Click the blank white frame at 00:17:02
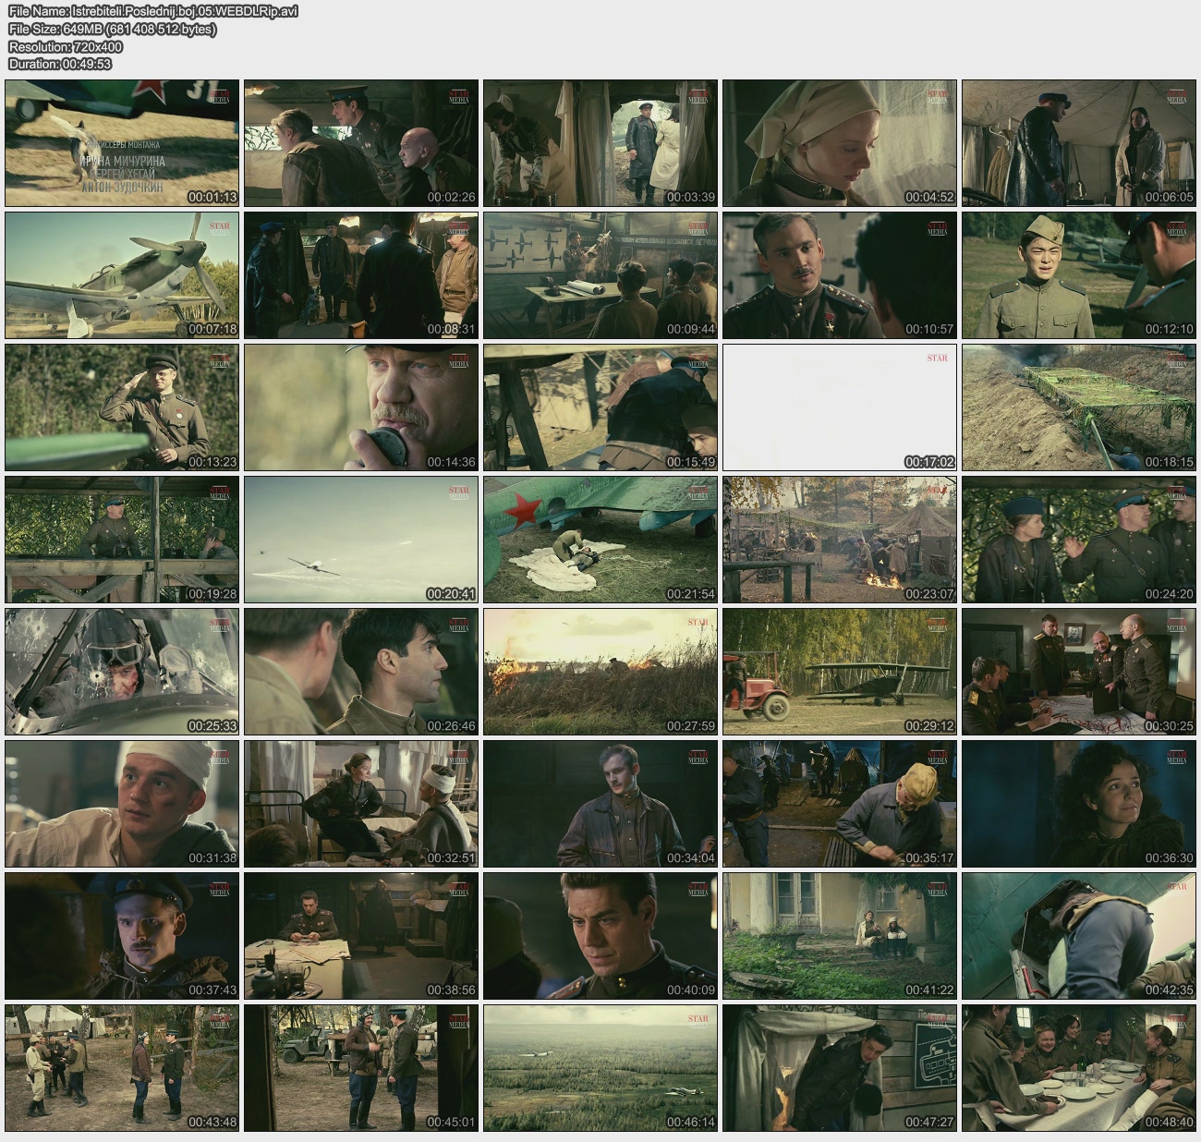1201x1142 pixels. click(839, 407)
